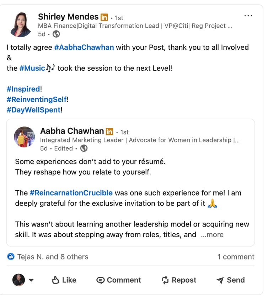Click the globe visibility icon under Shirley's headline
273x300 pixels.
56,34
